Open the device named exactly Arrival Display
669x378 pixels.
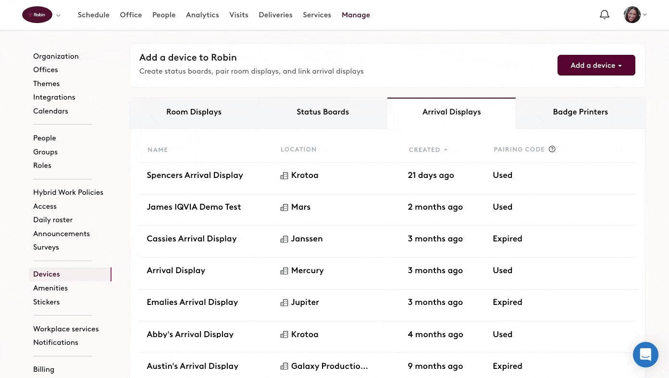[176, 271]
